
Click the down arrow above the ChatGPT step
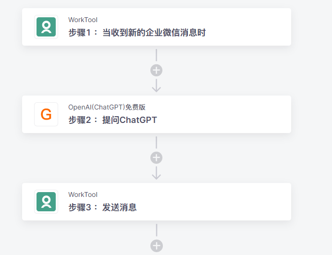tap(157, 85)
